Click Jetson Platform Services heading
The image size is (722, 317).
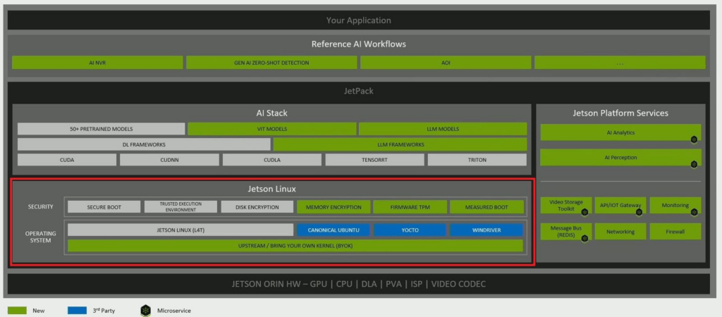[x=620, y=113]
